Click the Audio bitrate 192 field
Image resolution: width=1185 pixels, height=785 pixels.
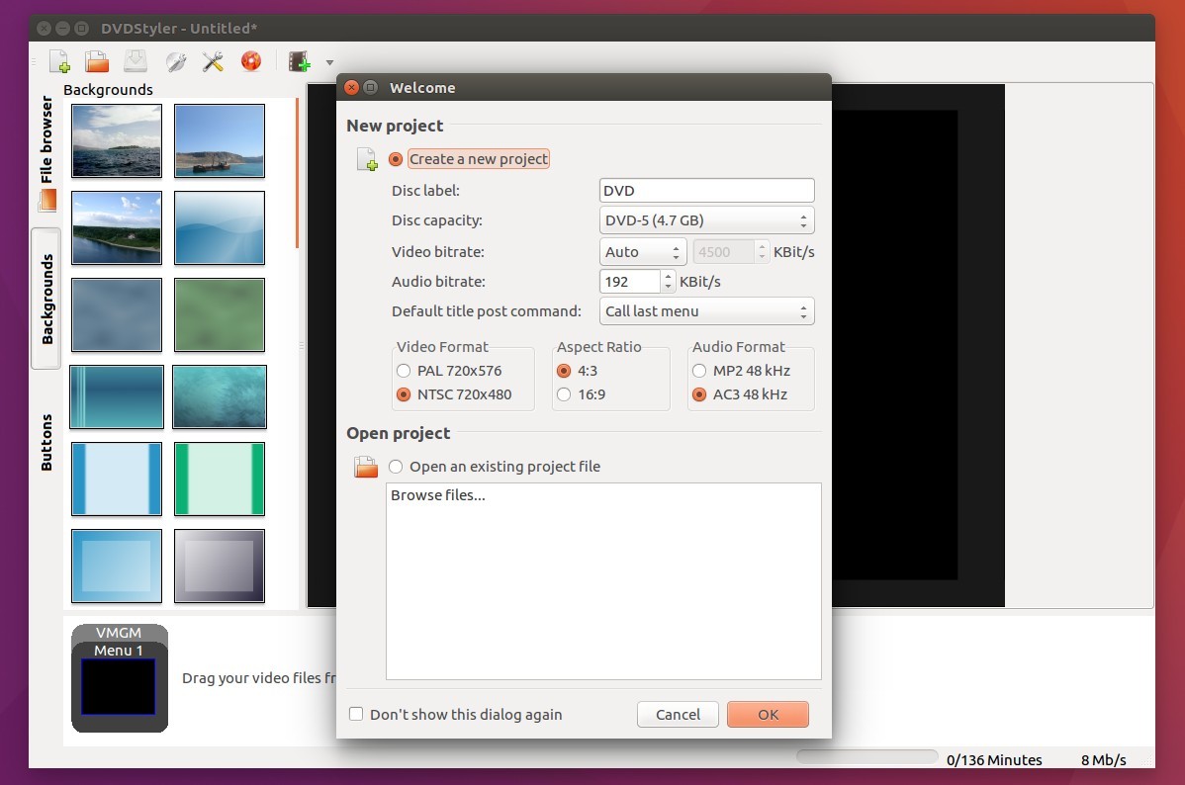coord(629,282)
